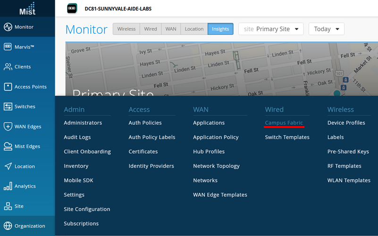Click the Switches icon in sidebar
Viewport: 378px width, 236px height.
point(8,106)
